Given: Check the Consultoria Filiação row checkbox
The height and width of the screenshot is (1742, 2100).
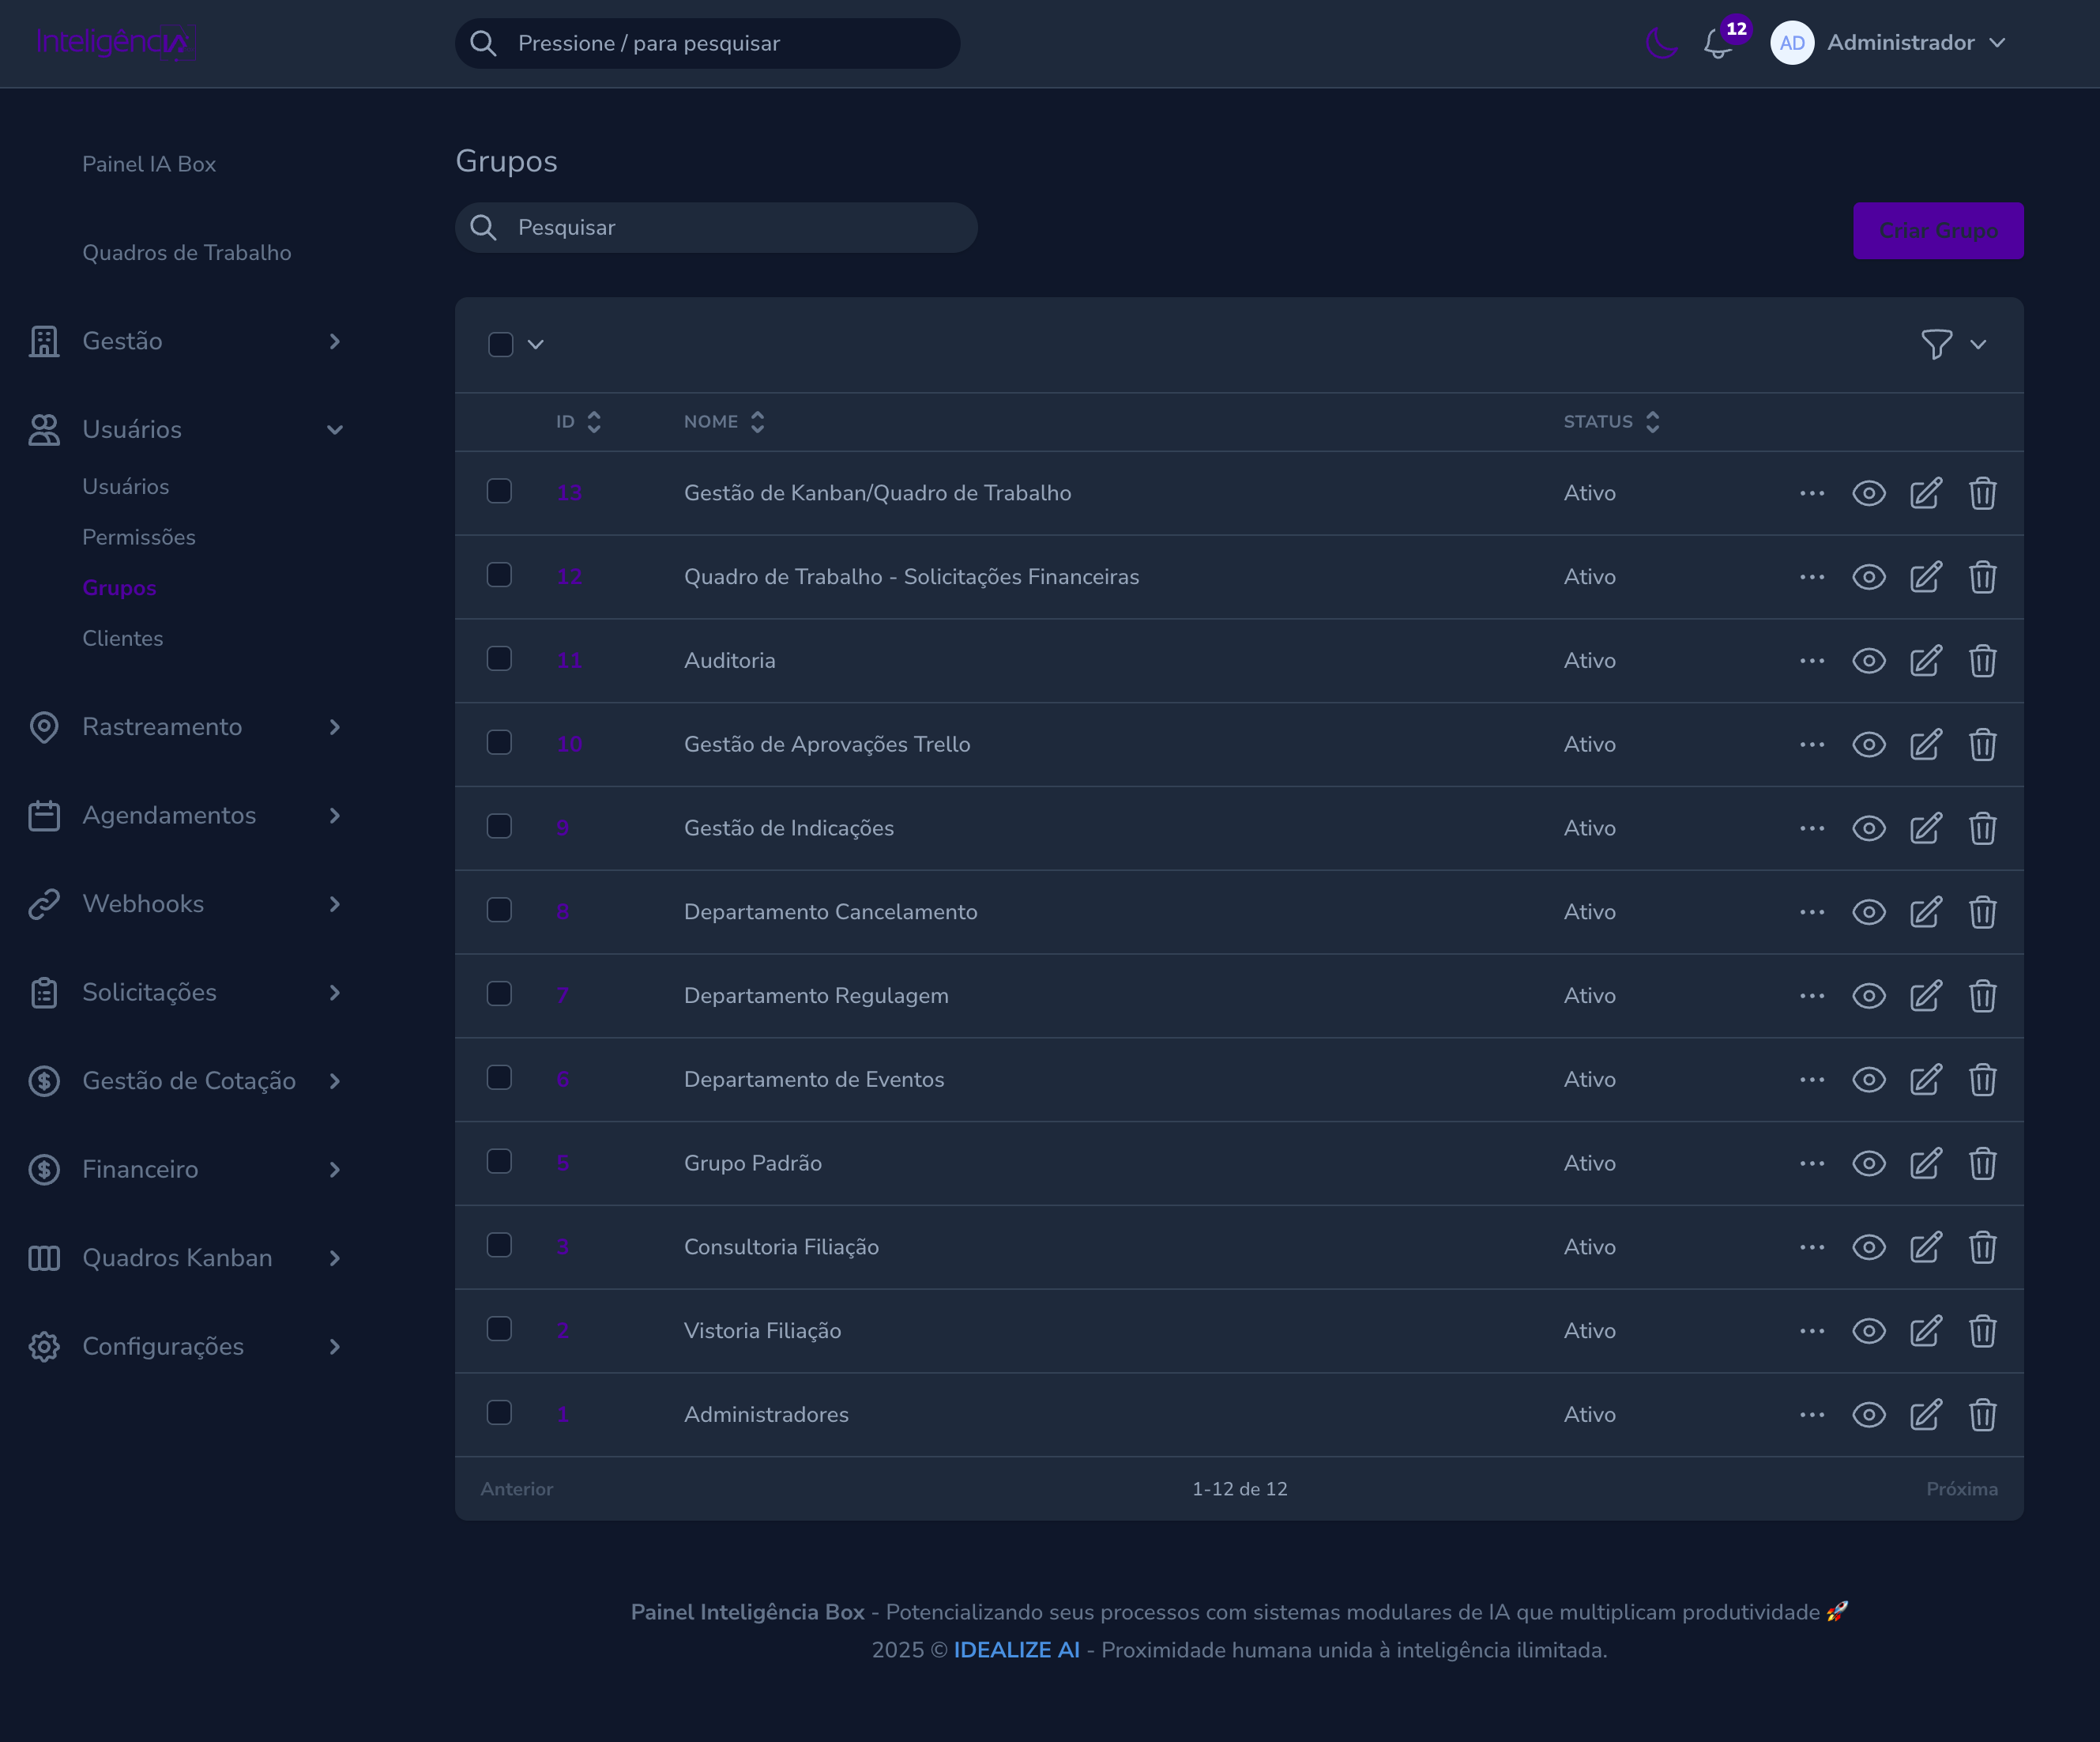Looking at the screenshot, I should pos(499,1245).
